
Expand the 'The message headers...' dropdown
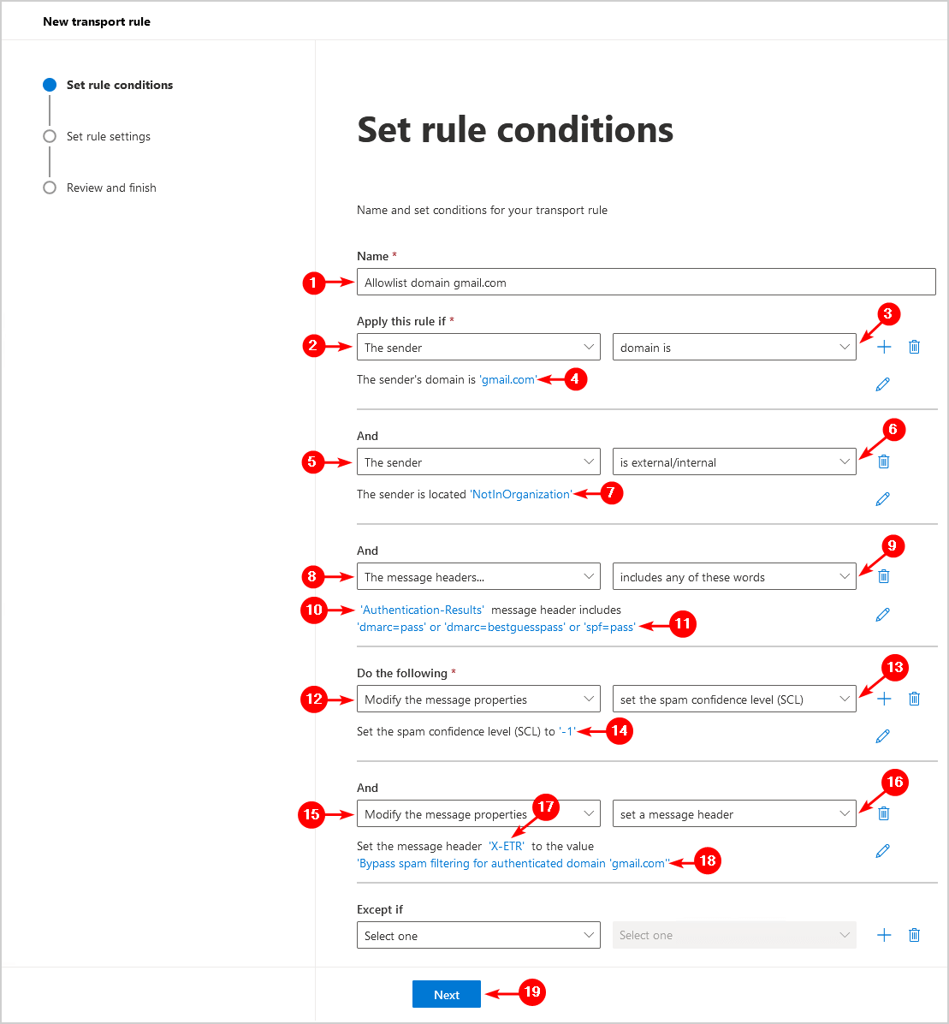pyautogui.click(x=478, y=577)
